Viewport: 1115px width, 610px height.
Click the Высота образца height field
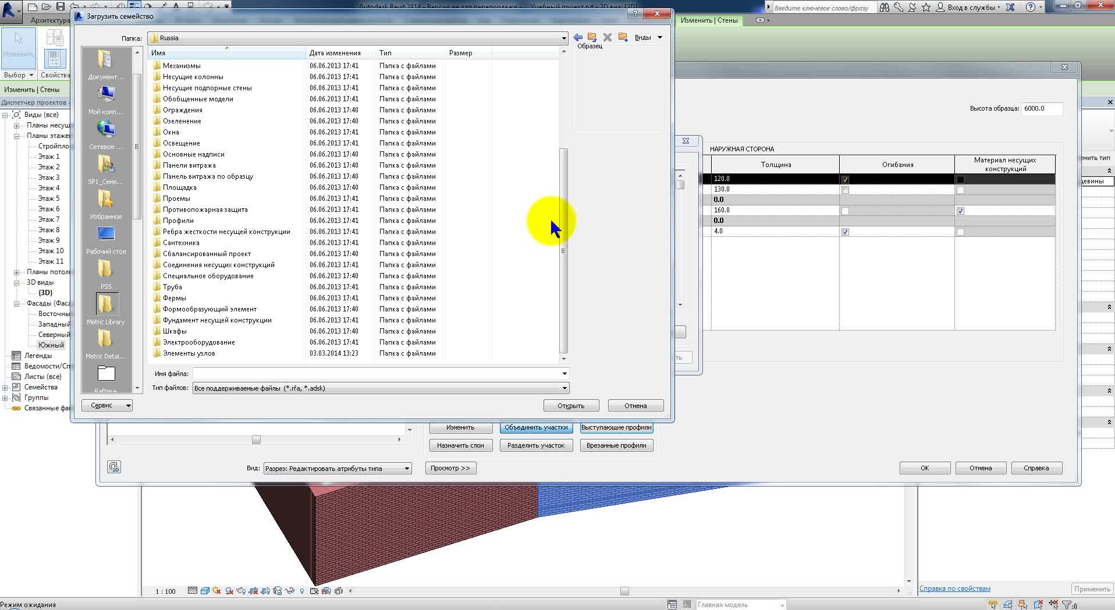pyautogui.click(x=1042, y=108)
